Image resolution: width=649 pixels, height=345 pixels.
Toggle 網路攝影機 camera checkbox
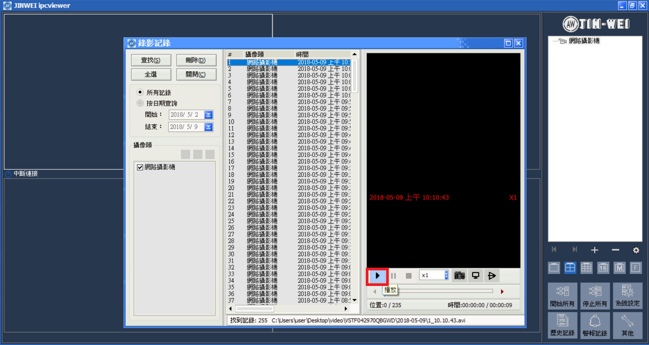click(x=140, y=167)
